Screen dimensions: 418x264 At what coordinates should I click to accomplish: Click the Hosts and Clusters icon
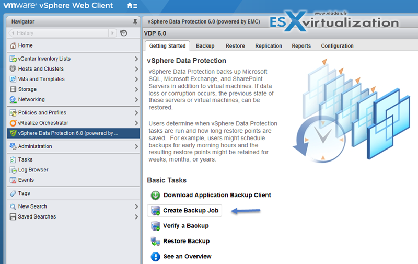click(x=13, y=69)
